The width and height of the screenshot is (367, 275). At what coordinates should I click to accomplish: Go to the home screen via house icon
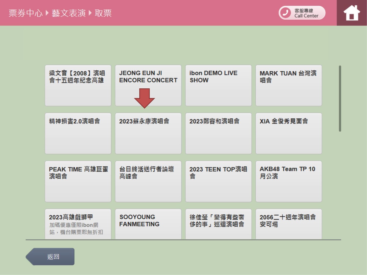(352, 13)
